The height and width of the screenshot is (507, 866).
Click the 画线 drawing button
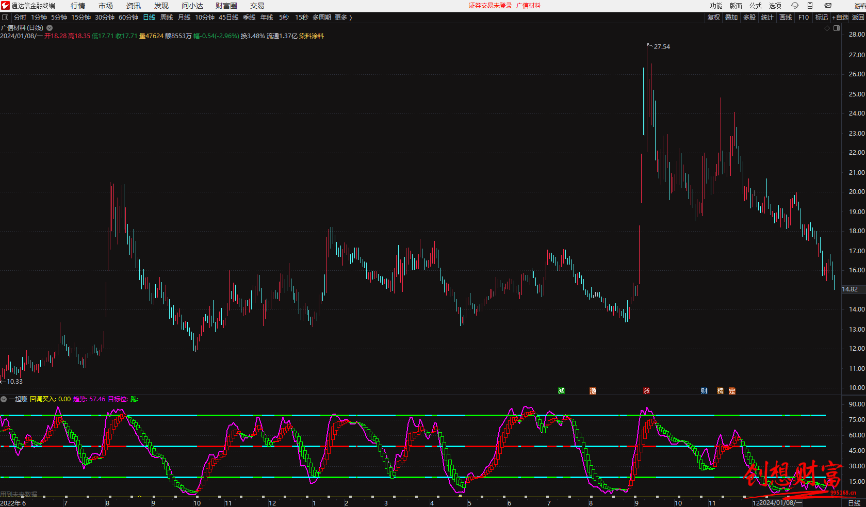click(786, 18)
